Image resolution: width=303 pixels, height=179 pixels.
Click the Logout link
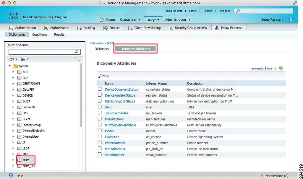click(208, 11)
